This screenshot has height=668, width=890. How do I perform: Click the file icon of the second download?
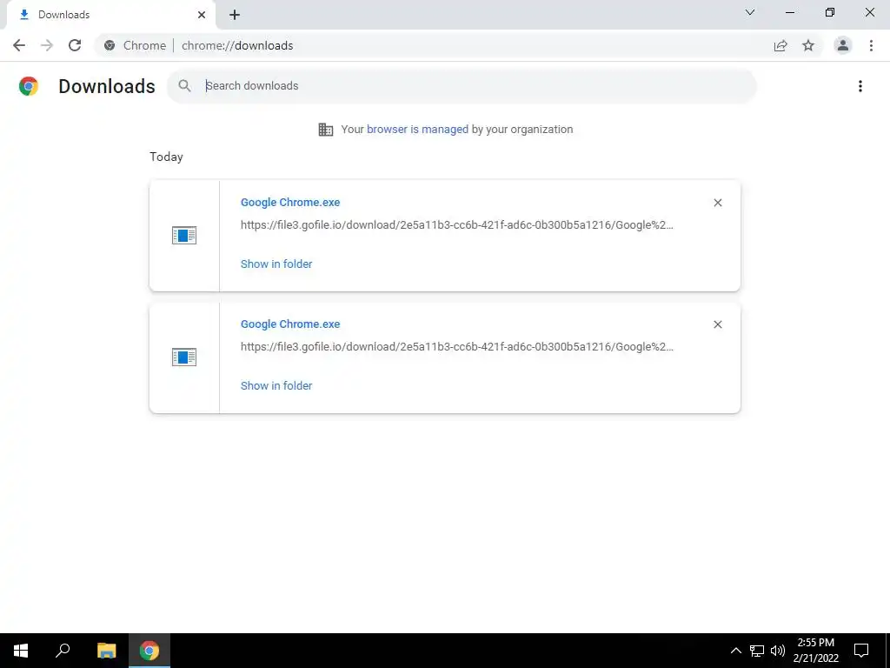tap(184, 357)
